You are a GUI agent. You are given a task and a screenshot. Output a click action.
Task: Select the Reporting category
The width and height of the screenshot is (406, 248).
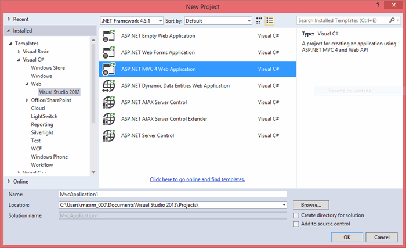(x=42, y=124)
